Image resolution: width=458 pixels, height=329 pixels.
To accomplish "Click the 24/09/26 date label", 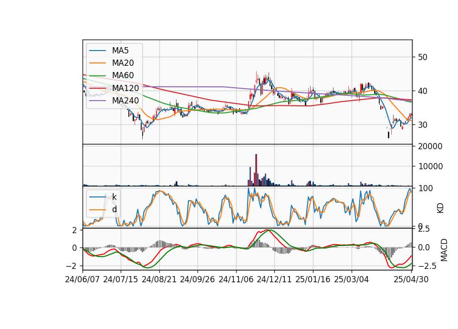I will coord(198,279).
